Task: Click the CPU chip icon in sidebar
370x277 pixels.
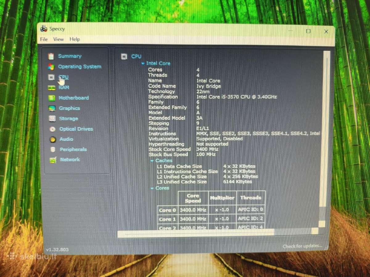Action: pos(51,77)
